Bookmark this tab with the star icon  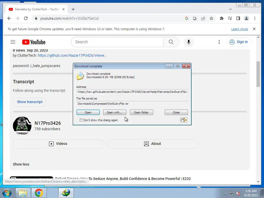211,18
